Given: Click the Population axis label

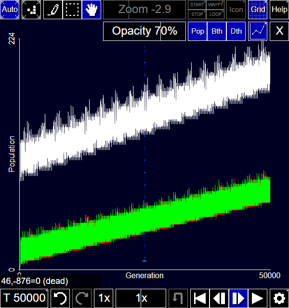Looking at the screenshot, I should pyautogui.click(x=12, y=154).
